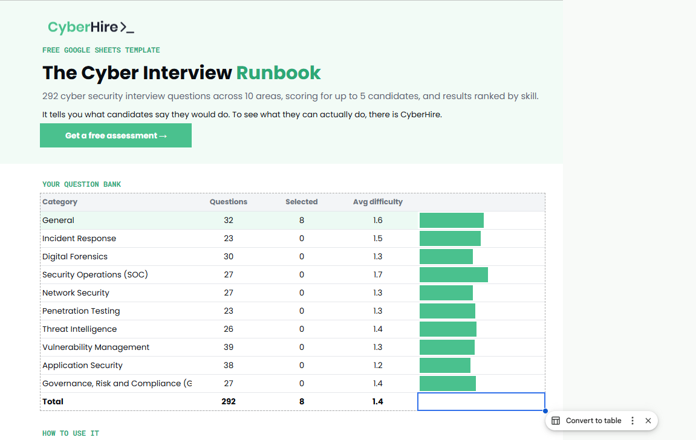The height and width of the screenshot is (440, 696).
Task: Select Security Operations avg difficulty 1.7
Action: point(378,274)
